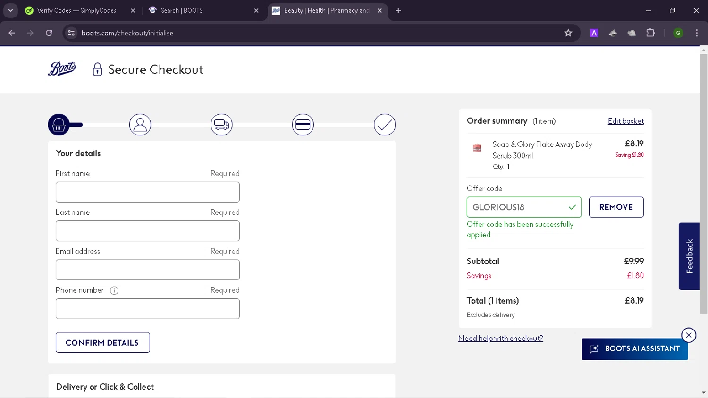
Task: Focus the Phone number field
Action: pos(148,309)
